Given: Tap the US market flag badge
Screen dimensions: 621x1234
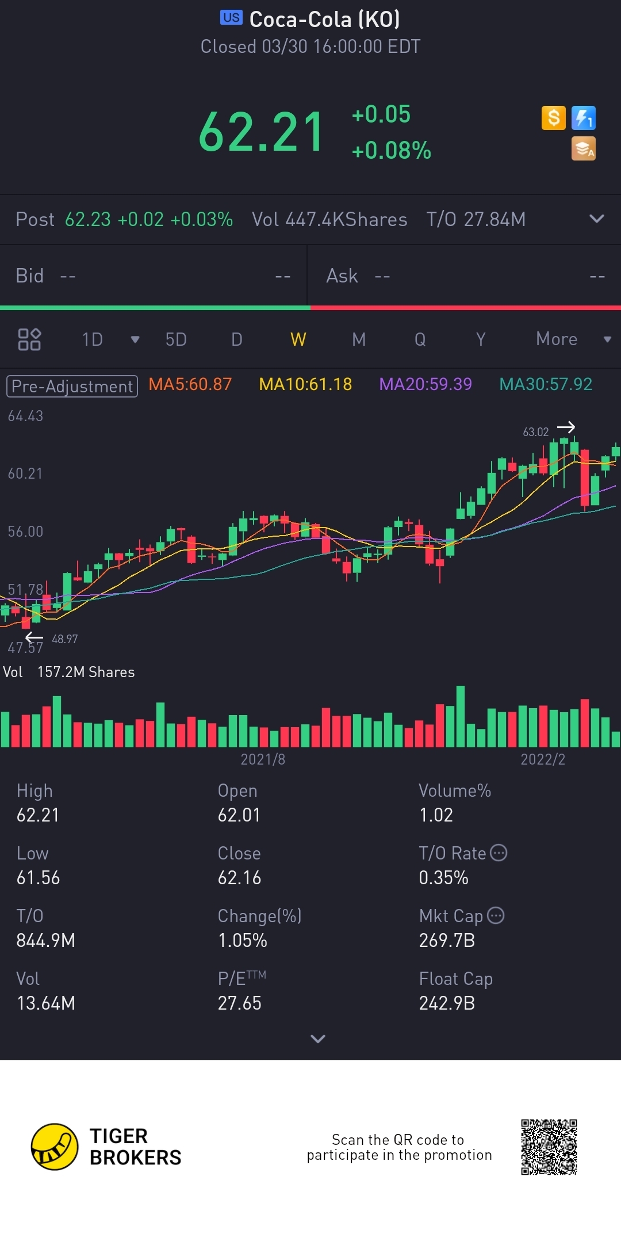Looking at the screenshot, I should [231, 18].
